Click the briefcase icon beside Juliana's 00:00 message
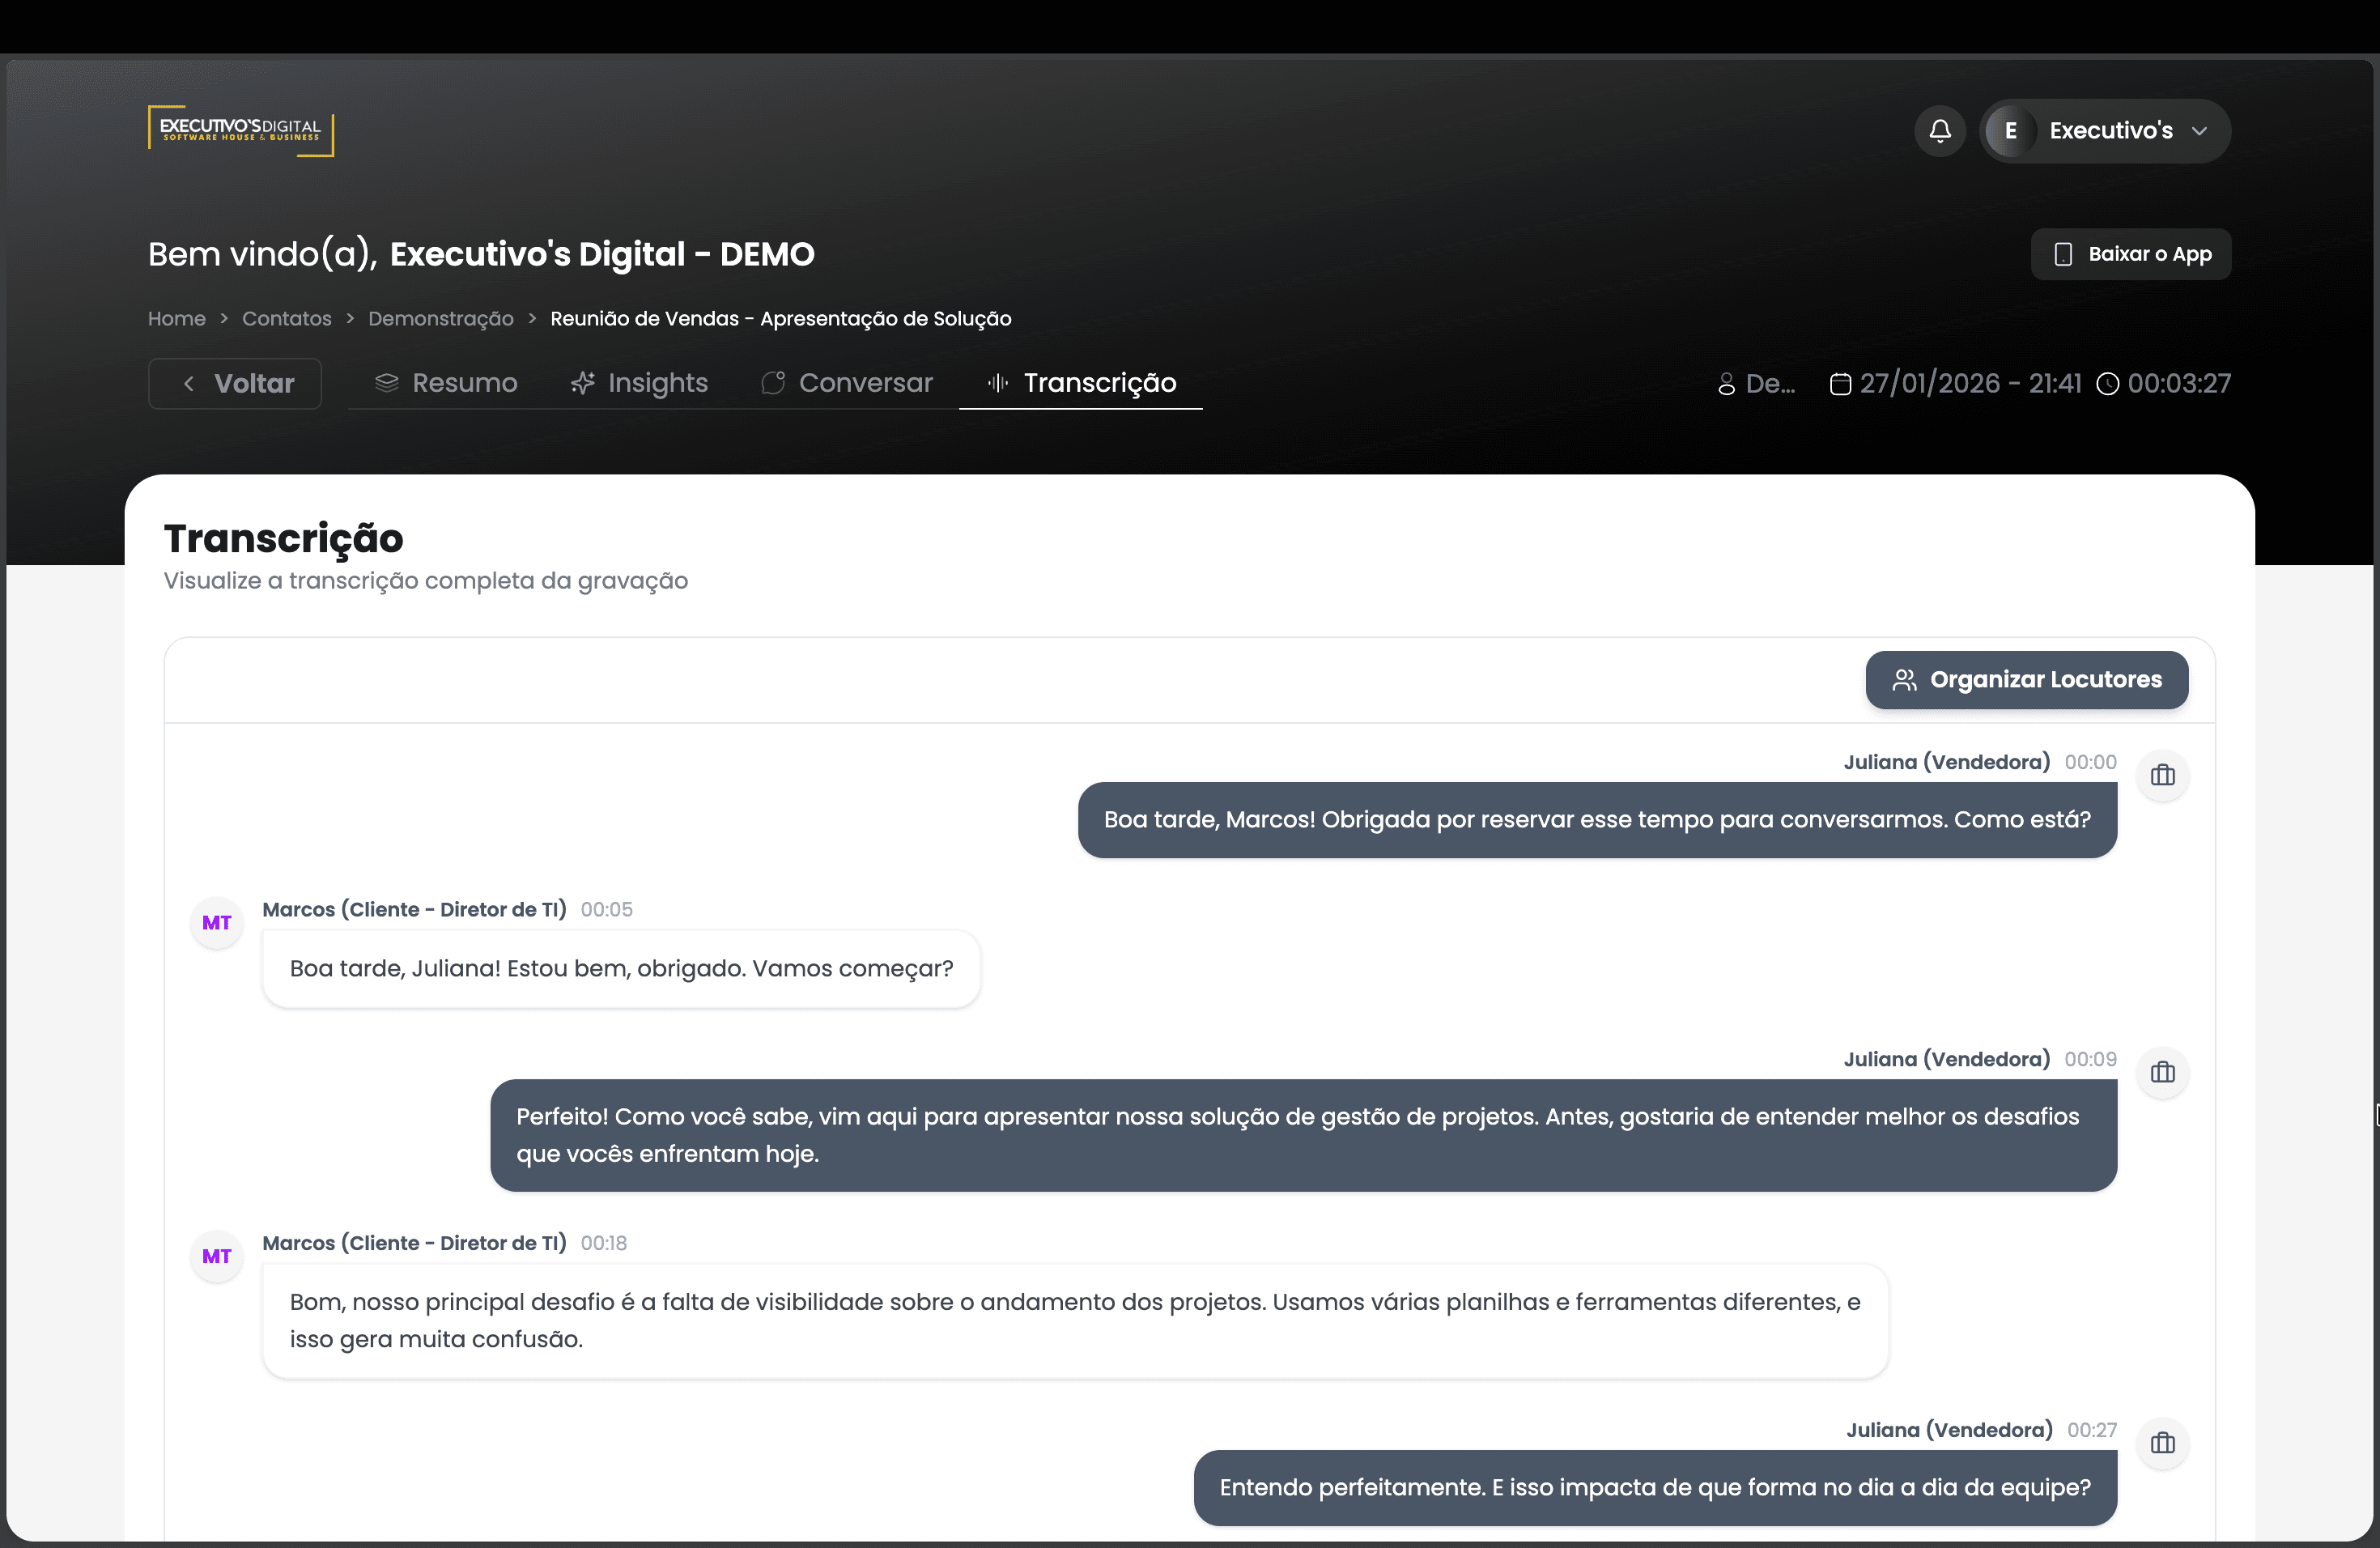 point(2162,775)
